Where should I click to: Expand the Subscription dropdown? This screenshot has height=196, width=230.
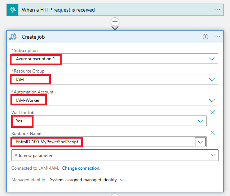(212, 59)
